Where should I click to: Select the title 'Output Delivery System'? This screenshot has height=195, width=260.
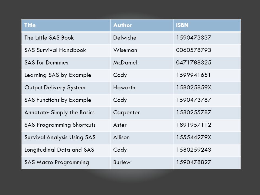(x=55, y=87)
